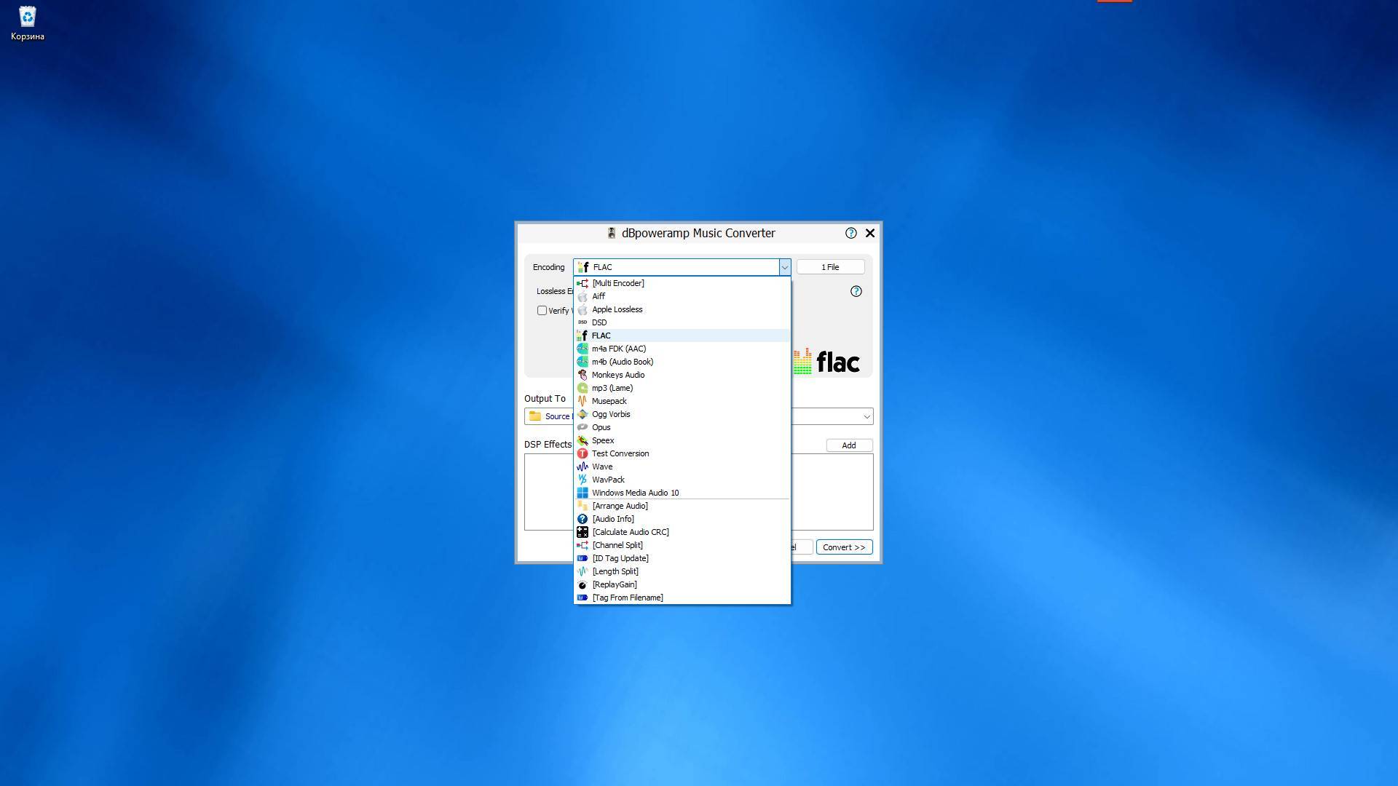Screen dimensions: 1398x786
Task: Select Speex encoder
Action: point(682,440)
